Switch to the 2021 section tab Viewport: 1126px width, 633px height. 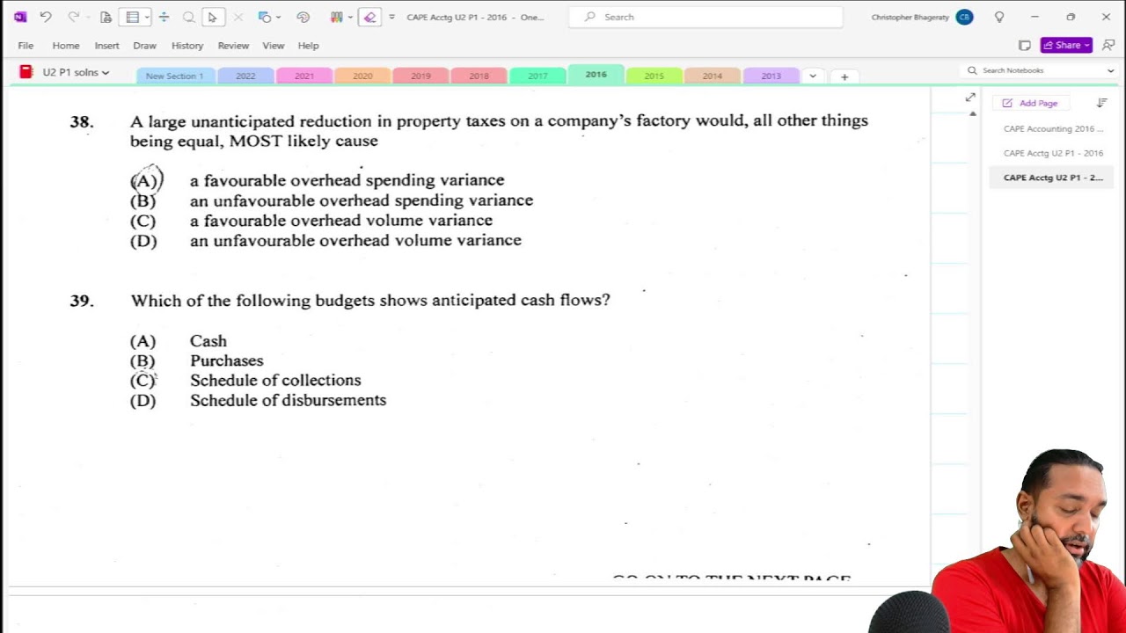pyautogui.click(x=304, y=76)
